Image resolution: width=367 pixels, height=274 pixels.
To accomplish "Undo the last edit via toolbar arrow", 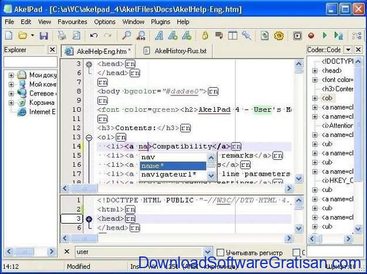I will (93, 36).
